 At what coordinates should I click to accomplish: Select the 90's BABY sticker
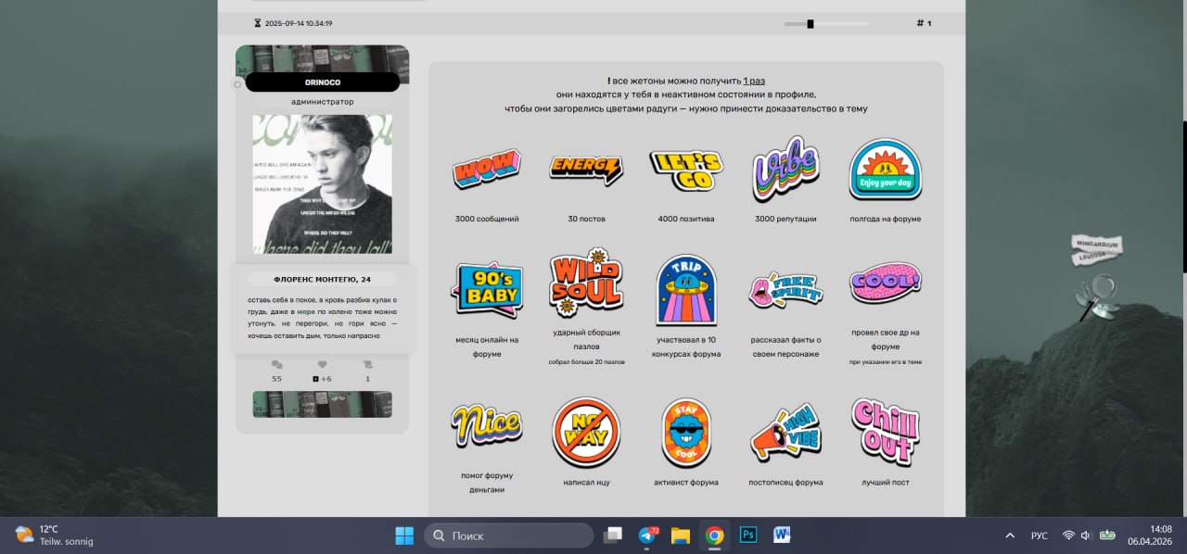[x=486, y=291]
